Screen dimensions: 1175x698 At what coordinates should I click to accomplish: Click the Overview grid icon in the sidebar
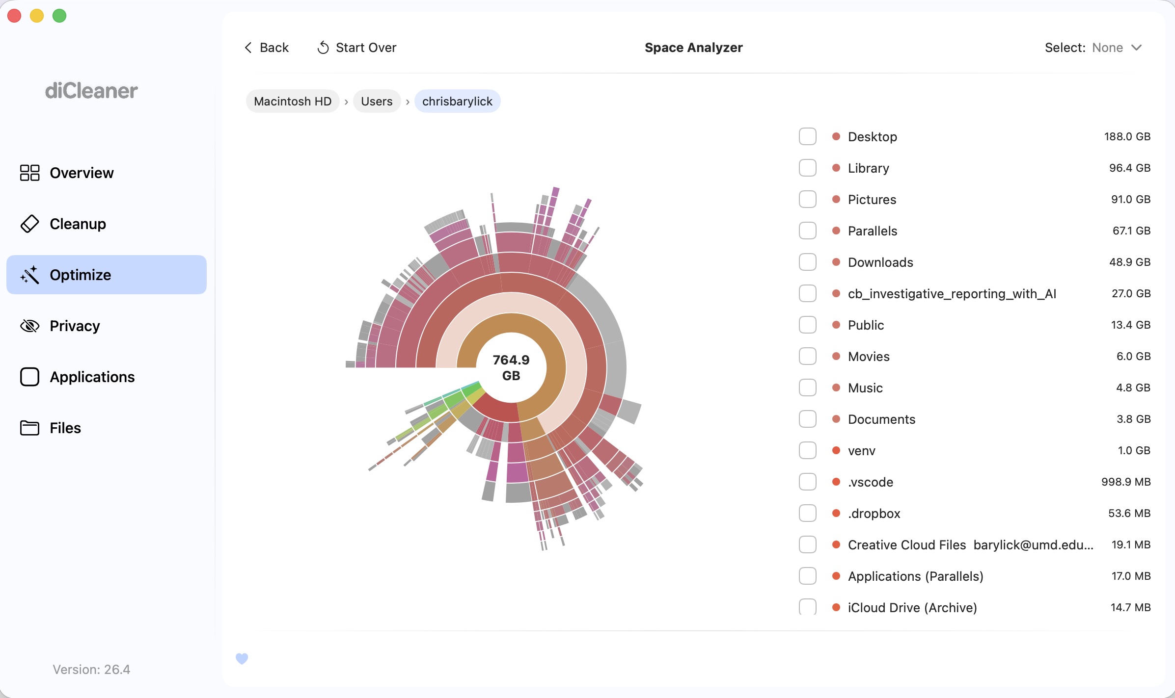click(x=29, y=173)
